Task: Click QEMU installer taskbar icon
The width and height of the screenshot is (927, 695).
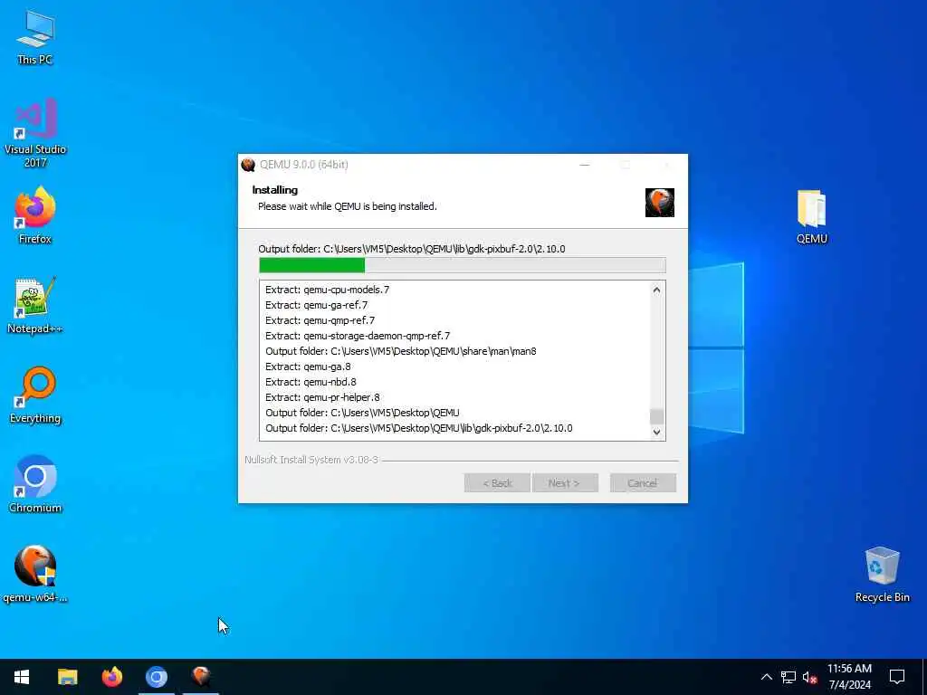Action: click(x=201, y=677)
